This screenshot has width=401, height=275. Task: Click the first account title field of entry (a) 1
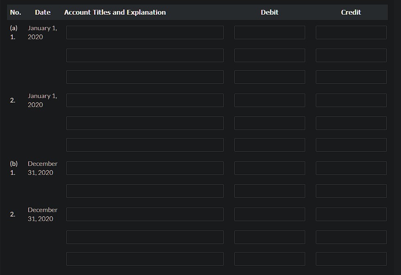click(x=145, y=32)
